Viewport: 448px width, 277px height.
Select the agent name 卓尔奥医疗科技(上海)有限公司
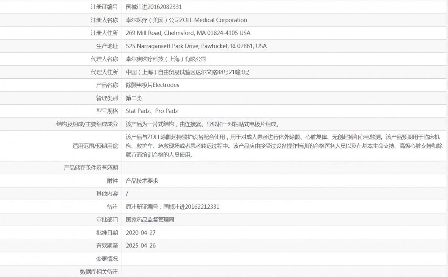tap(166, 59)
